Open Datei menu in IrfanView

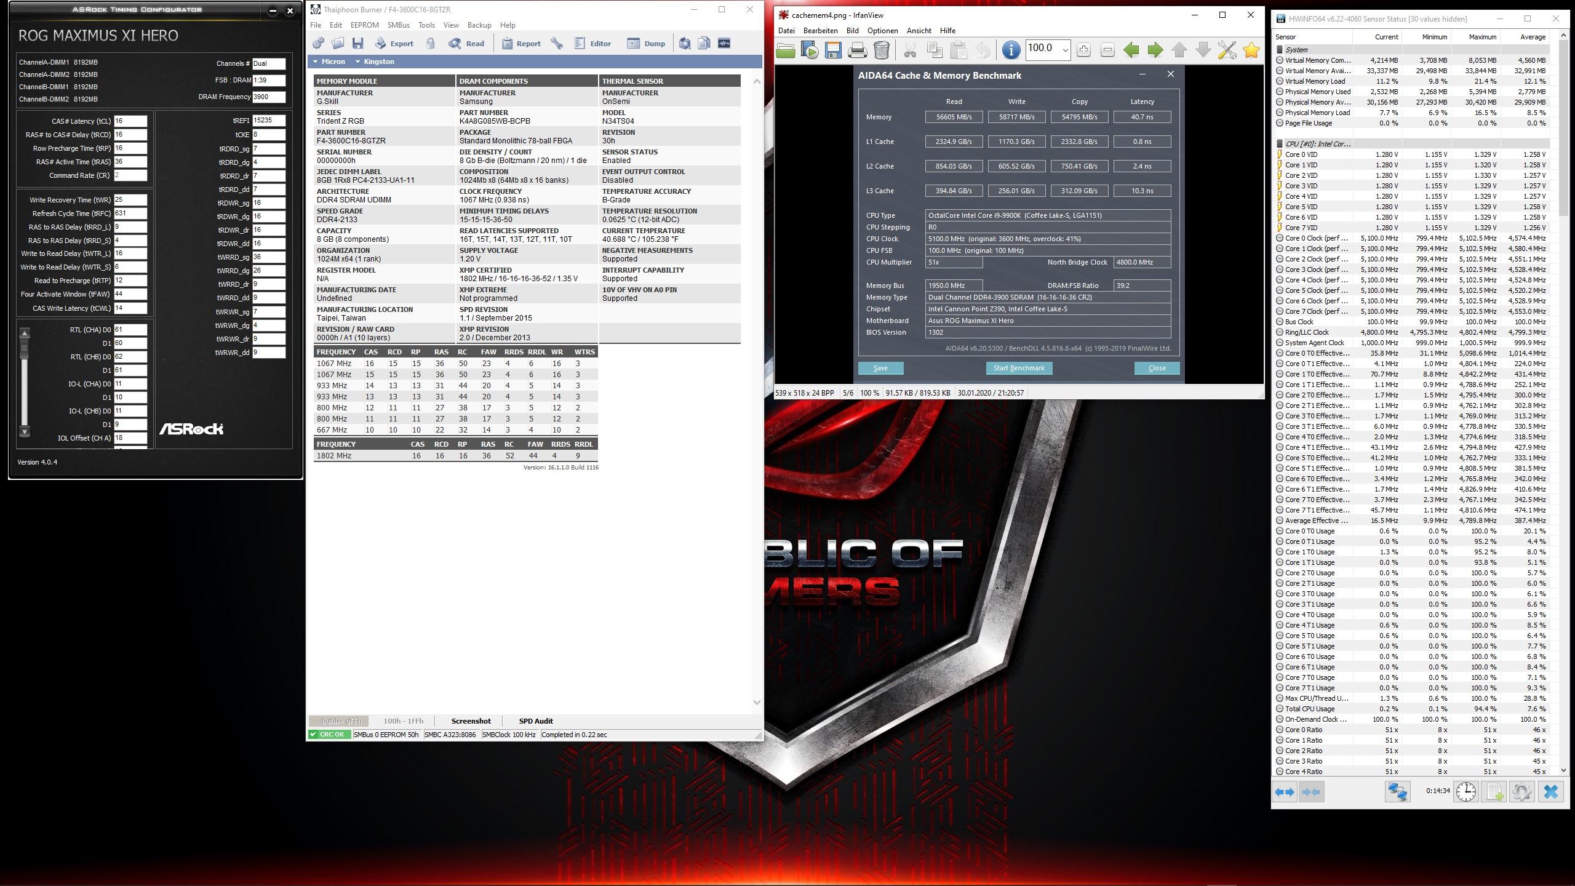coord(786,31)
